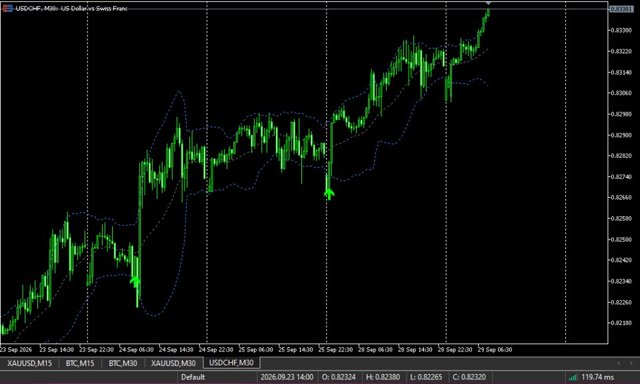Click the 2026.09.23 14:00 status bar date
Image resolution: width=640 pixels, height=384 pixels.
(287, 377)
